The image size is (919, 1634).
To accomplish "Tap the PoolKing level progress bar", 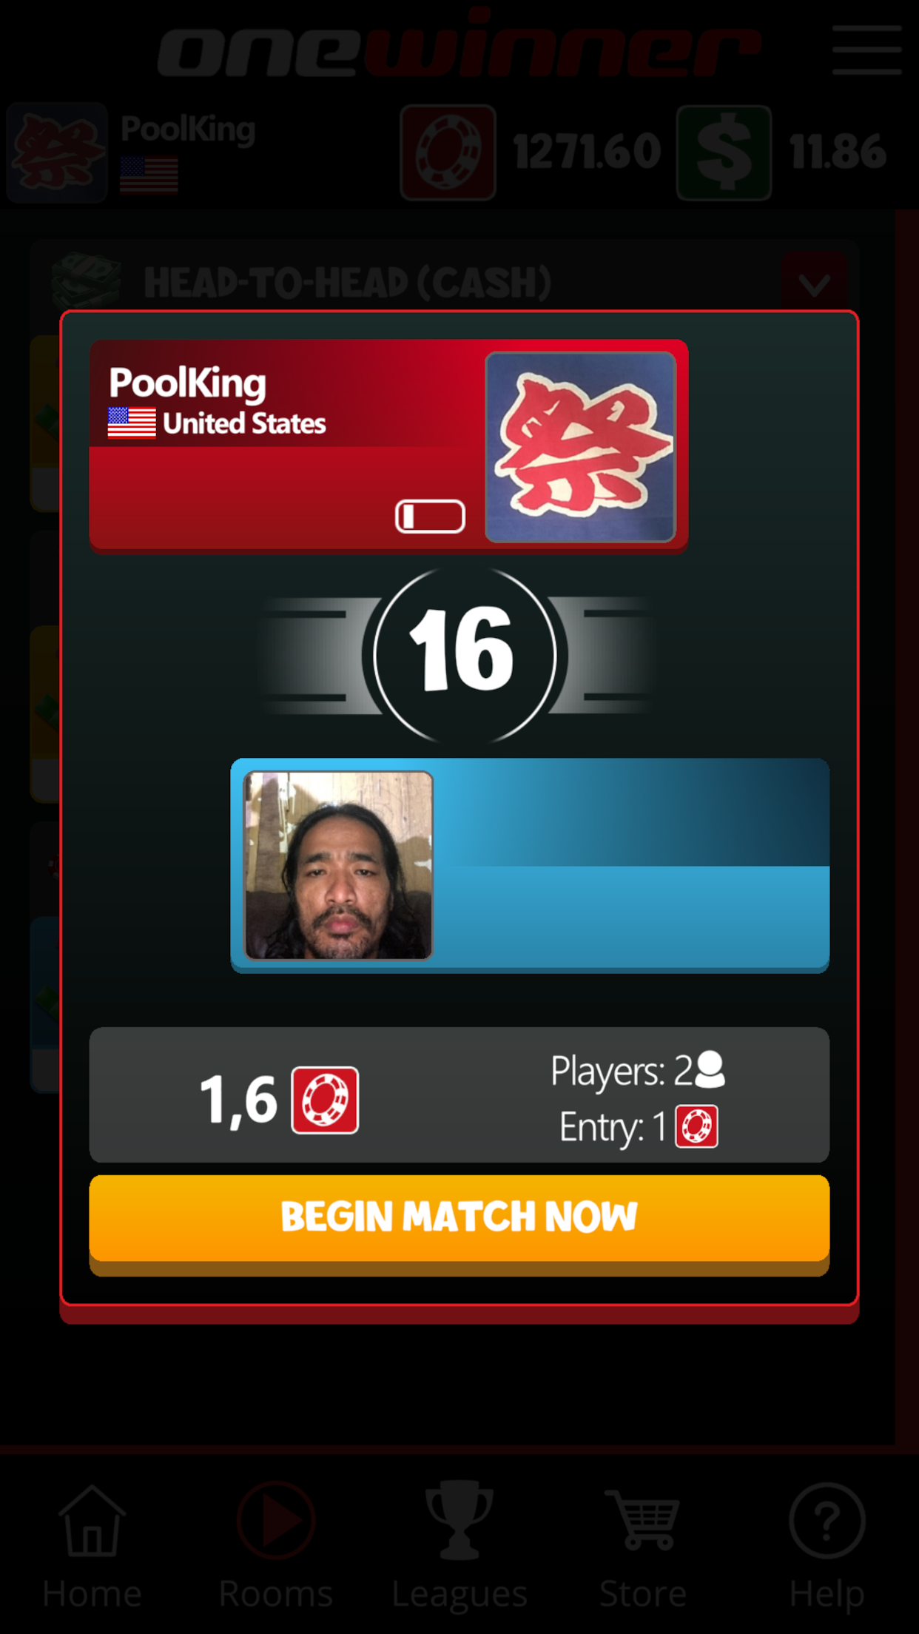I will coord(430,516).
